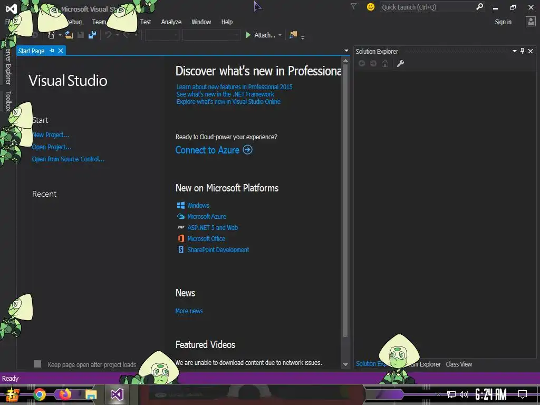Open the ASP.NET 5 and Web link

(213, 228)
